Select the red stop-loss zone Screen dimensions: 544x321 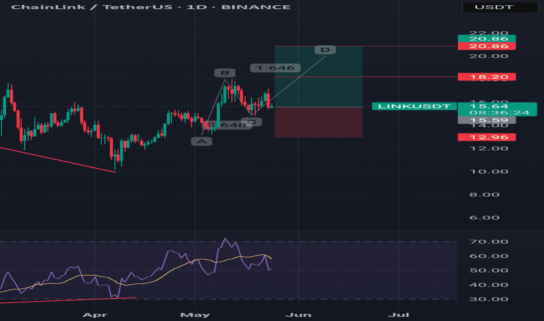pos(319,122)
